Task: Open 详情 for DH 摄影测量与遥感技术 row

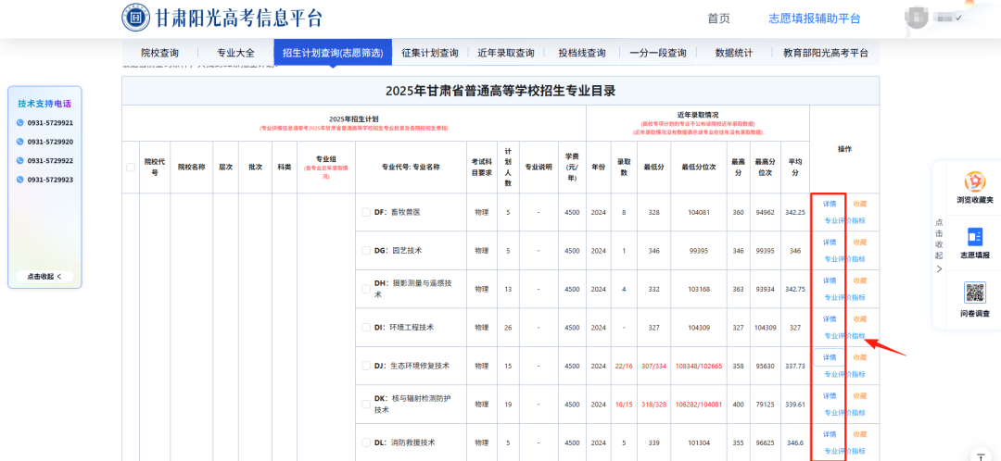Action: [830, 280]
